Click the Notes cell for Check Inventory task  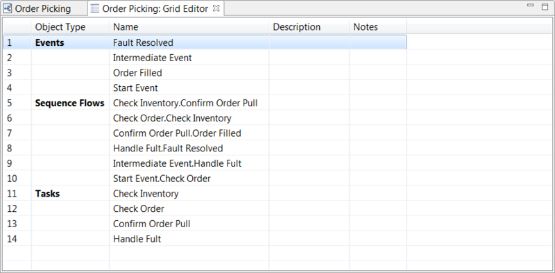[378, 194]
